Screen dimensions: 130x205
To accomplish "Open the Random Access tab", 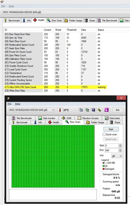I will click(88, 118).
